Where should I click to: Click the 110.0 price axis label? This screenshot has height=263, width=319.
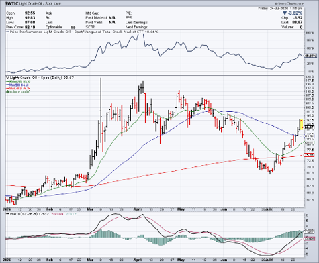(x=310, y=91)
